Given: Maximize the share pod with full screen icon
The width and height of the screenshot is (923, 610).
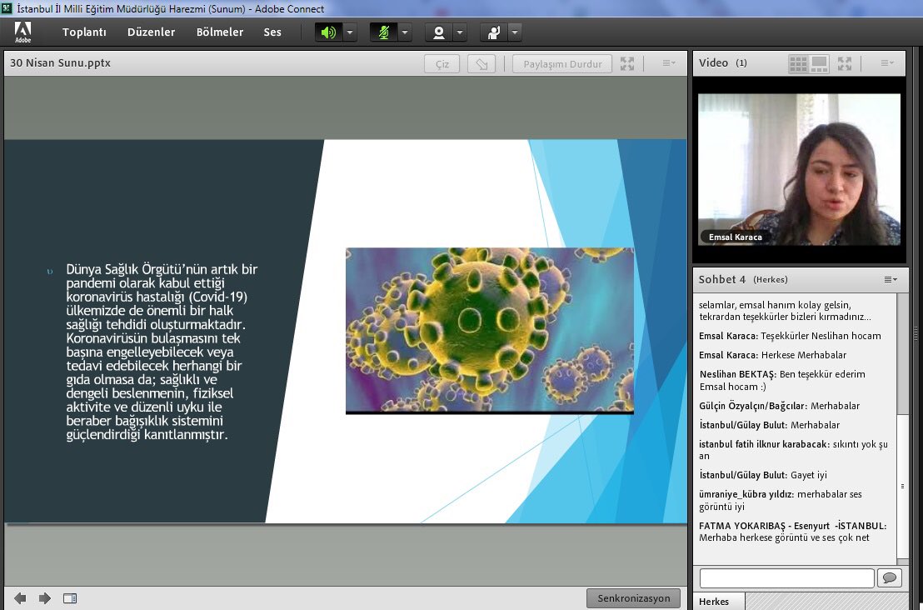Looking at the screenshot, I should (627, 63).
